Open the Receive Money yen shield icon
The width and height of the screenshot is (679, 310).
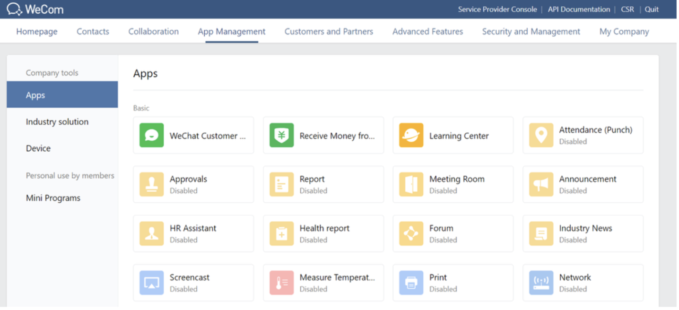(282, 136)
